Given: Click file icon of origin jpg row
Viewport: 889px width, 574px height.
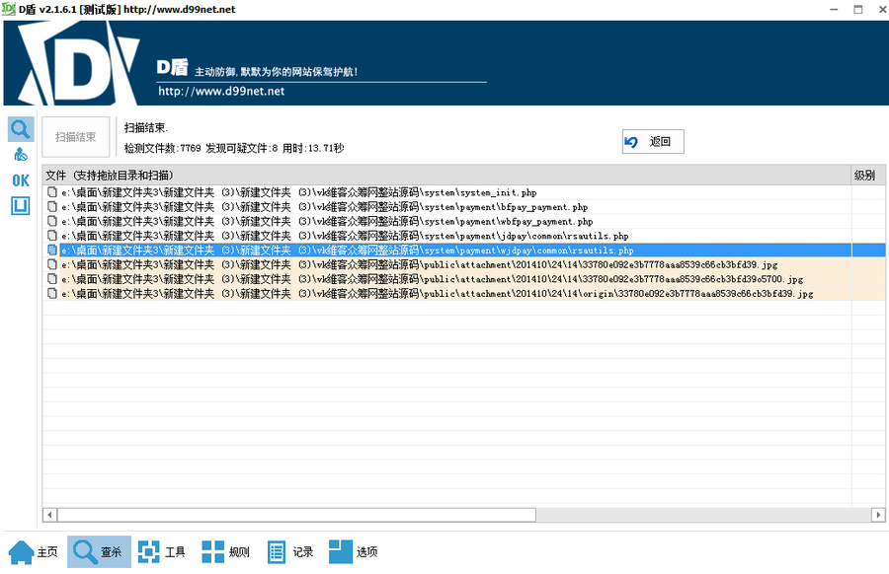Looking at the screenshot, I should tap(52, 293).
